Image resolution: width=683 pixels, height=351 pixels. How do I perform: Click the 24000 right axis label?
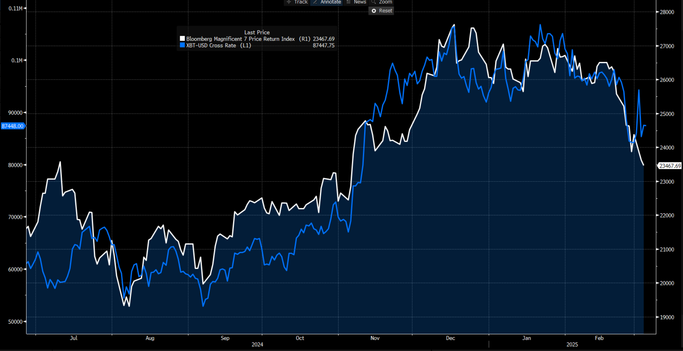coord(667,147)
